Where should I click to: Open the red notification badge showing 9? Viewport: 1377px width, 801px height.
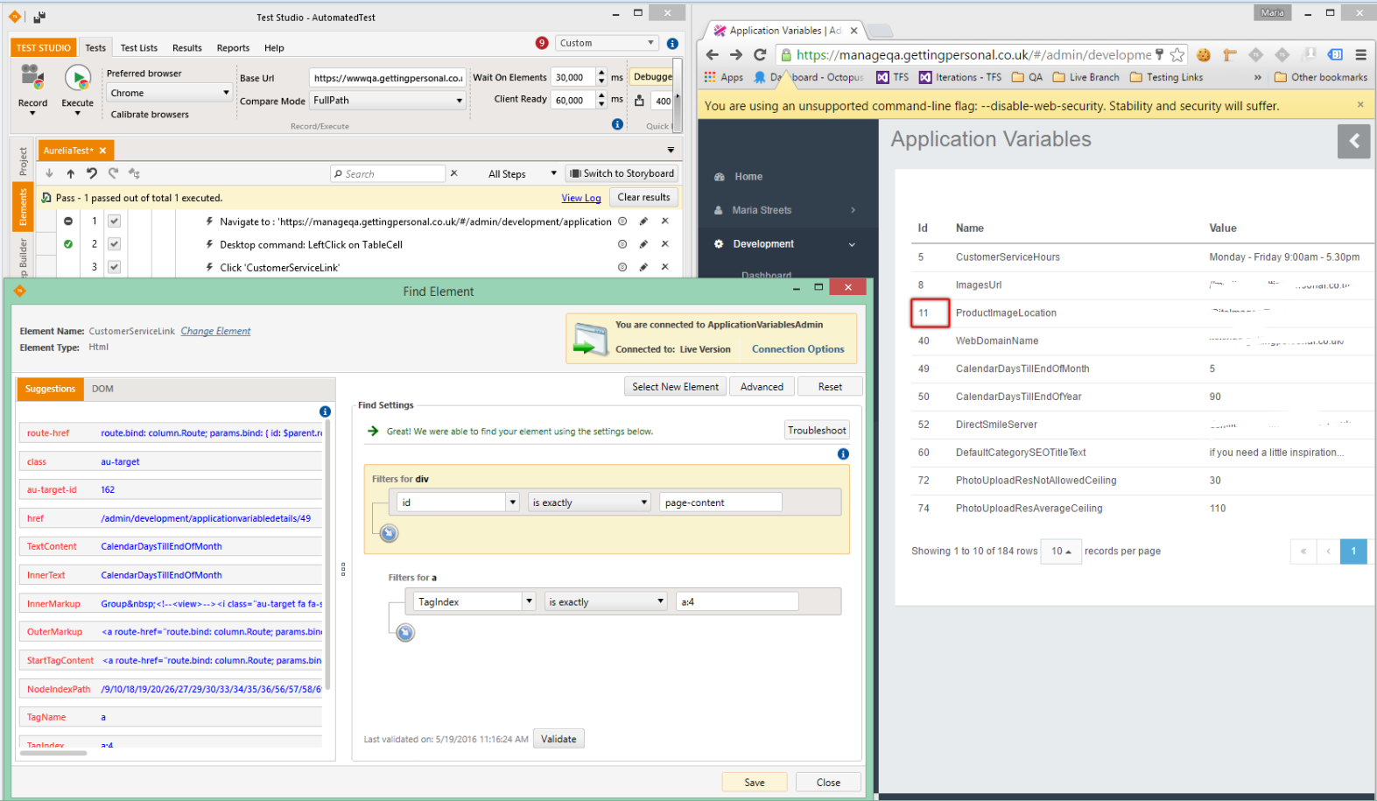pyautogui.click(x=542, y=43)
